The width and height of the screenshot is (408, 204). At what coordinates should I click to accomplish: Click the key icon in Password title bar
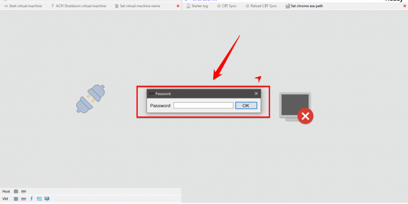coord(152,94)
